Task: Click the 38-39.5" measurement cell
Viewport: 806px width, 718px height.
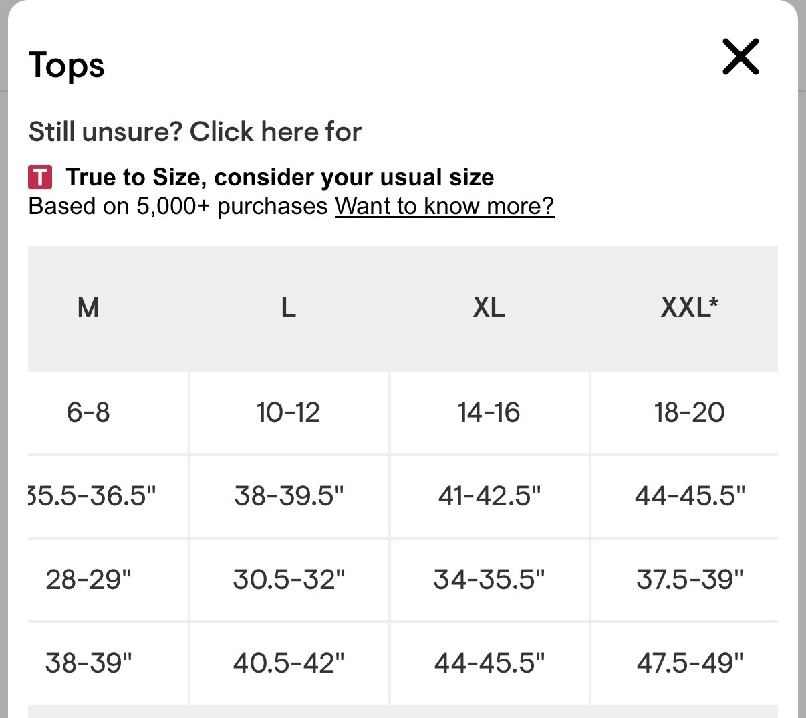Action: click(289, 496)
